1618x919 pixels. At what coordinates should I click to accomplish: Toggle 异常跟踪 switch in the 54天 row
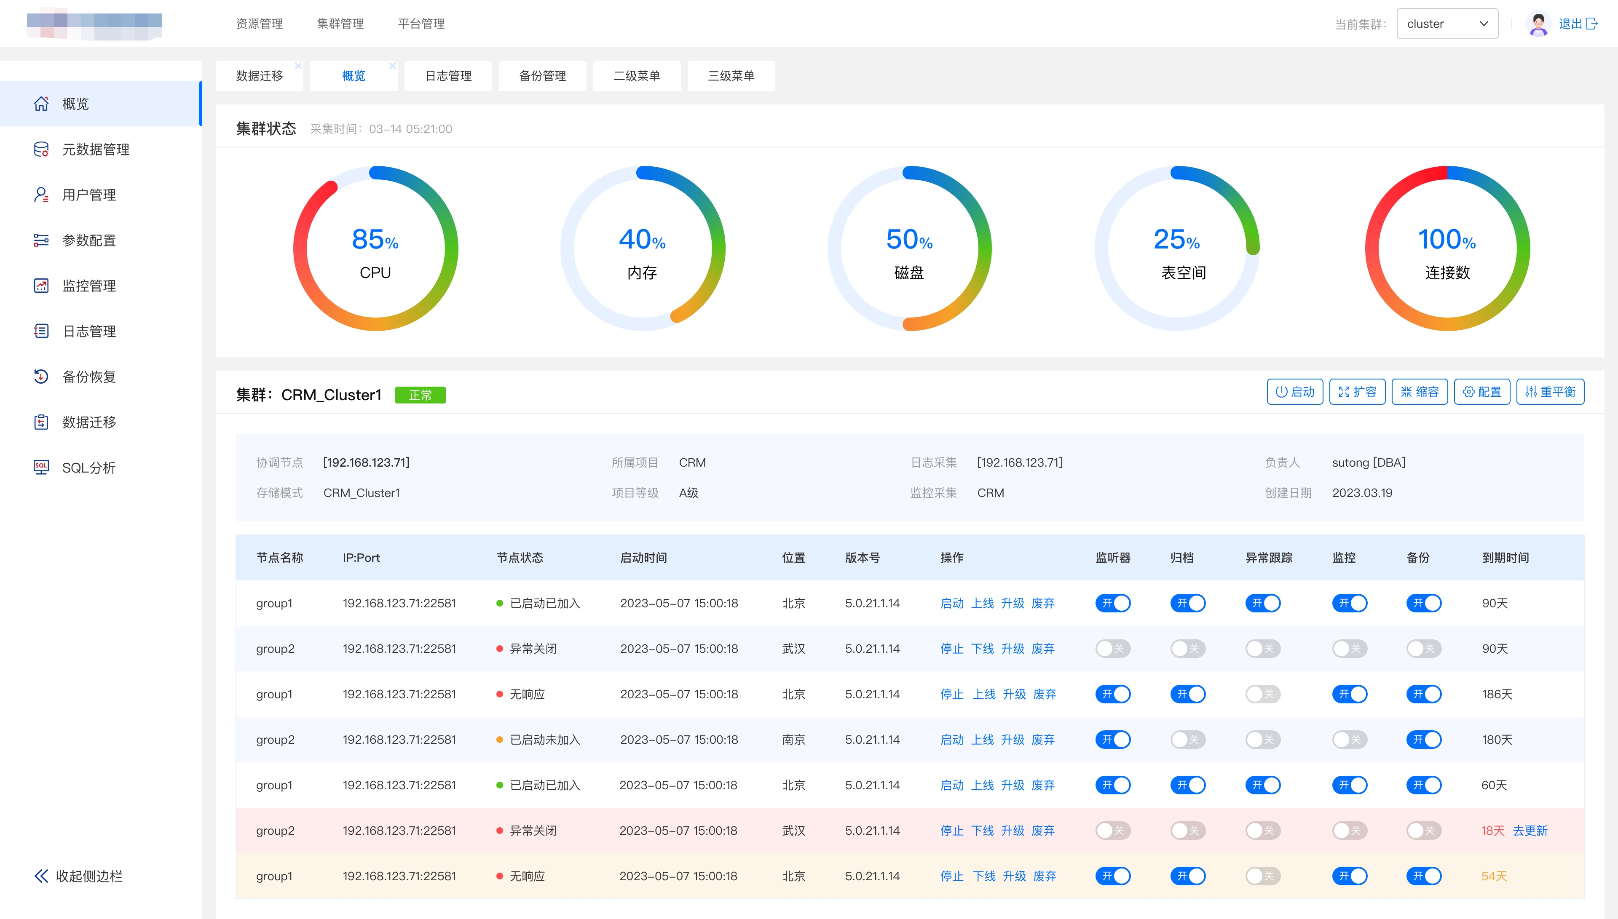click(1263, 876)
